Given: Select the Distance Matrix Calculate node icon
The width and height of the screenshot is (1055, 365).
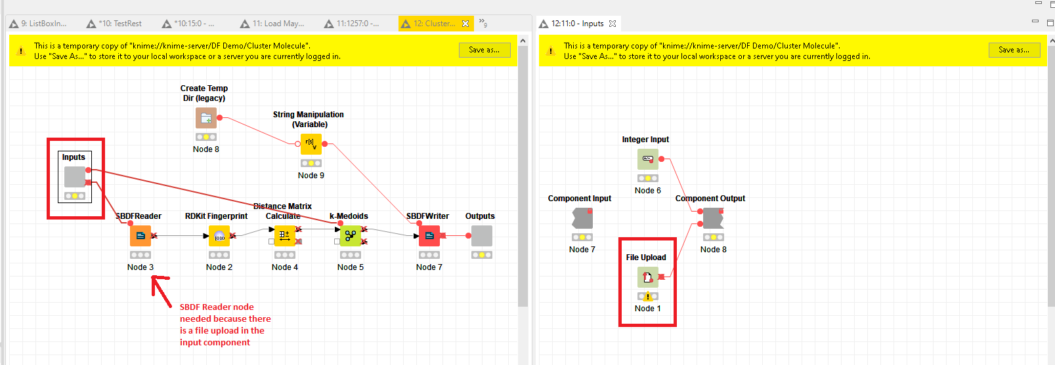Looking at the screenshot, I should (x=285, y=236).
